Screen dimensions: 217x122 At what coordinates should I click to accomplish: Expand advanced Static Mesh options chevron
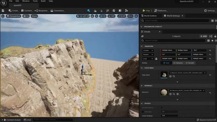(177, 82)
